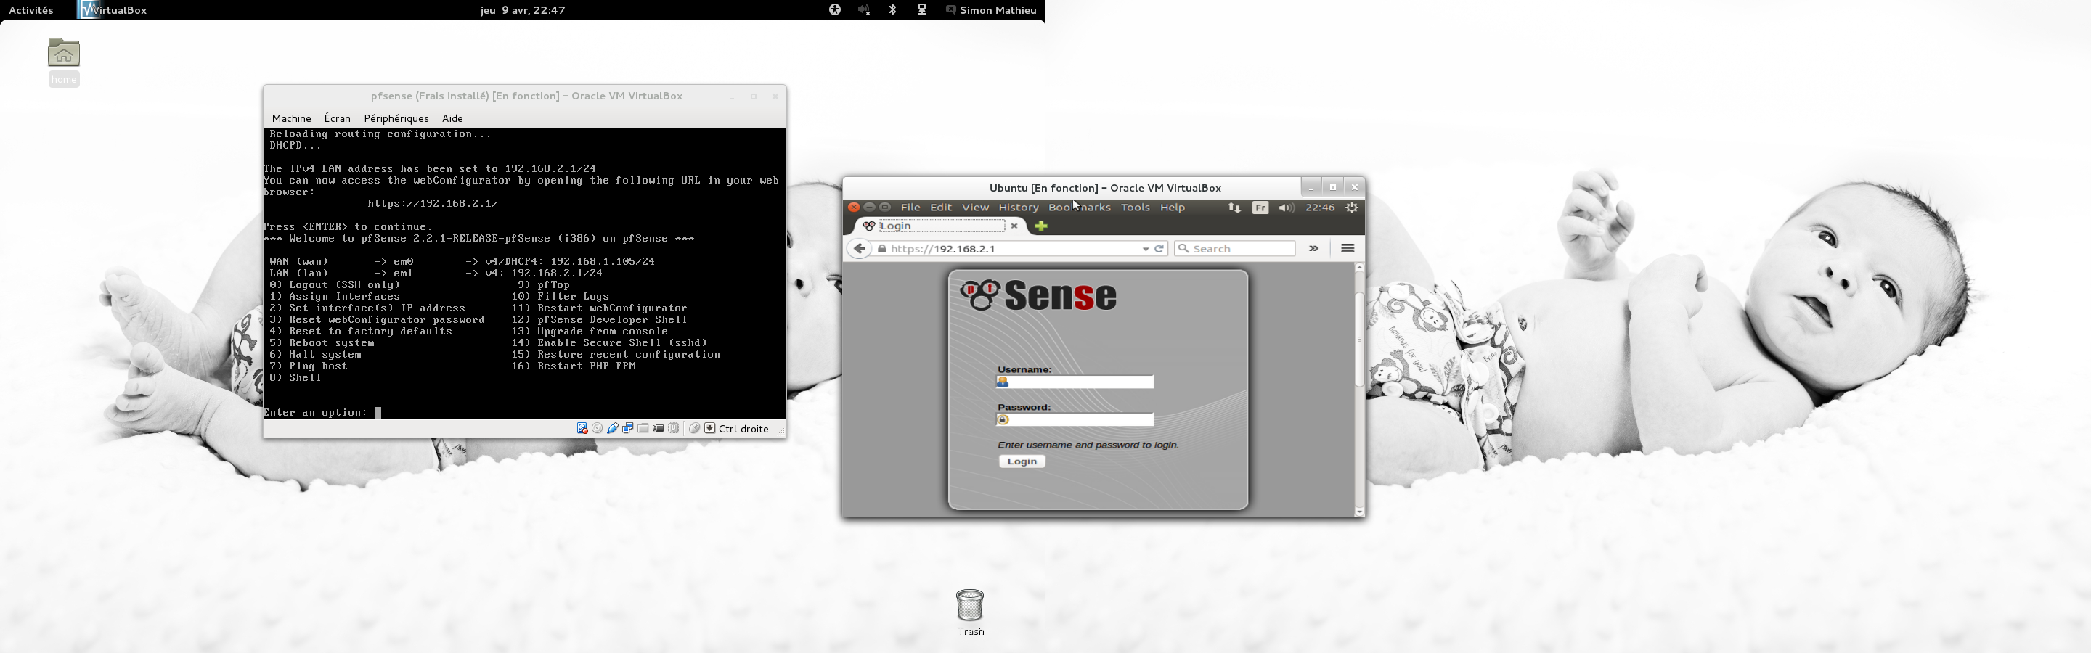Click the date and time jeu 9 avr, 22:47
The image size is (2091, 653).
(x=523, y=11)
